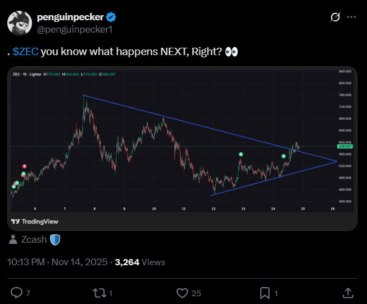367x304 pixels.
Task: Open the Grok actions icon
Action: [x=334, y=17]
